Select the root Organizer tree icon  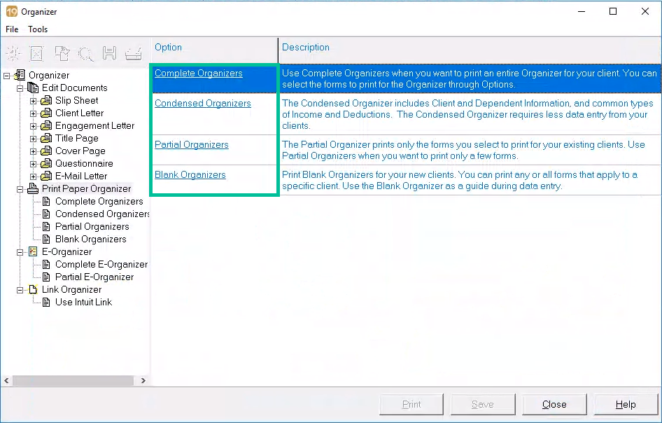coord(20,75)
